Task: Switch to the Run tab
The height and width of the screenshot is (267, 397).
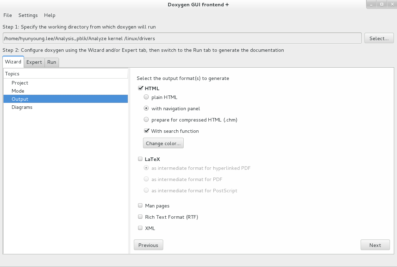Action: (52, 62)
